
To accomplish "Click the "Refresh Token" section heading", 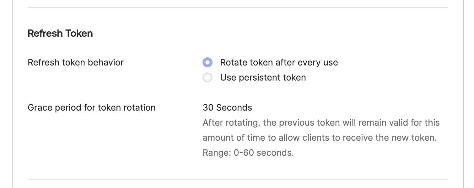I will (60, 33).
